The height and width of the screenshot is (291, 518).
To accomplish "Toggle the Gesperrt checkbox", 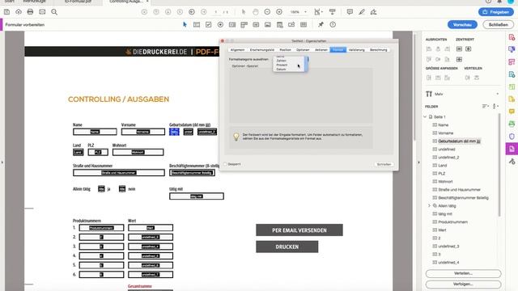I will point(225,164).
